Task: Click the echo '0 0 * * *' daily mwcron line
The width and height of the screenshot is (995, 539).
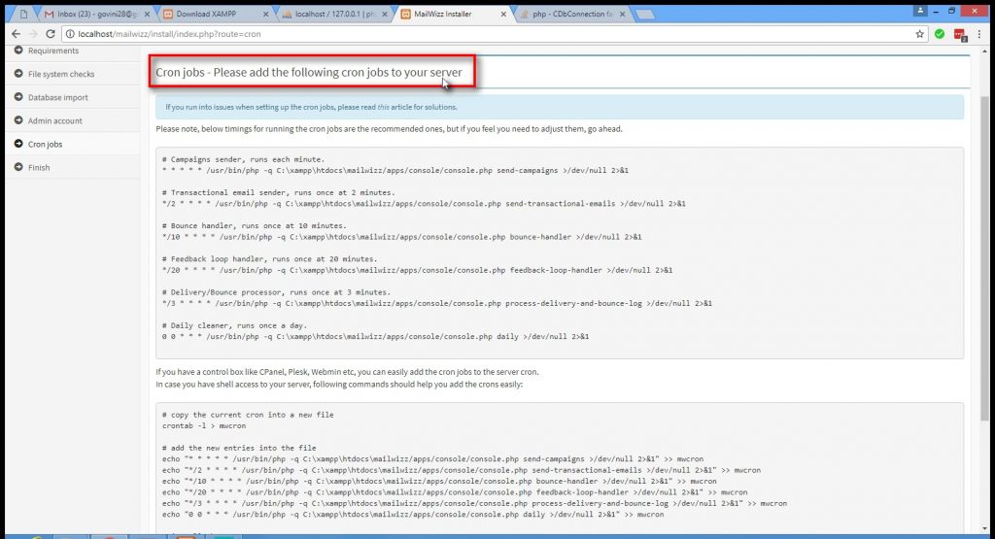Action: pos(413,515)
